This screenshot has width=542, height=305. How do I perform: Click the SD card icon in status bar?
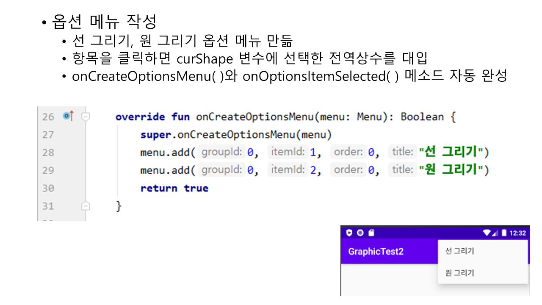pyautogui.click(x=371, y=233)
